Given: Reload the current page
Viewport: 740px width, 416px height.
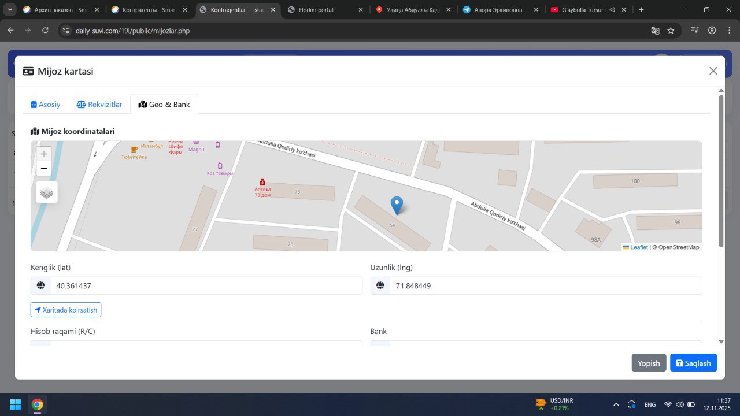Looking at the screenshot, I should click(x=45, y=31).
